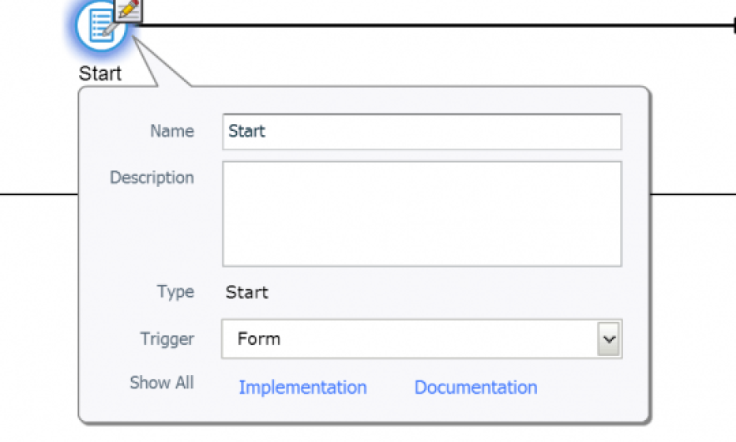Select the Start event form icon
736x442 pixels.
(x=100, y=24)
